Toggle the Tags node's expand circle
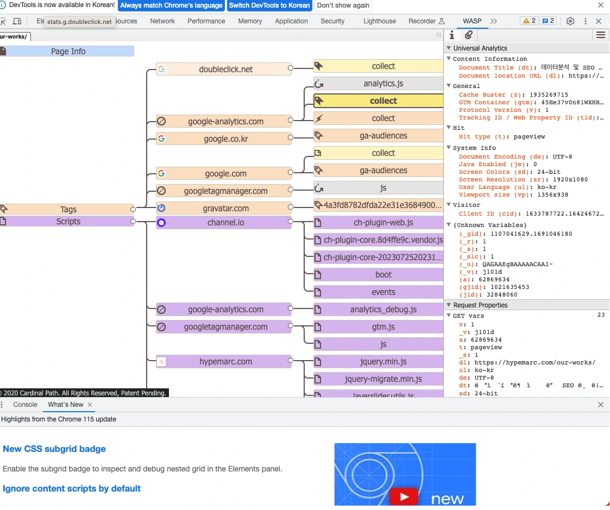This screenshot has width=610, height=510. coord(133,209)
